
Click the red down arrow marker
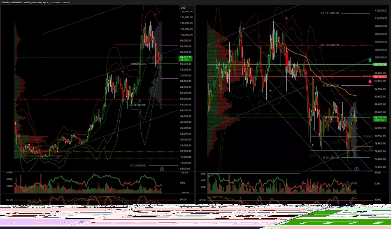[370, 82]
